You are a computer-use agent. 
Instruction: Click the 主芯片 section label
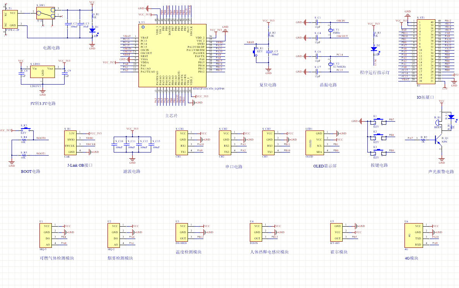click(x=171, y=116)
